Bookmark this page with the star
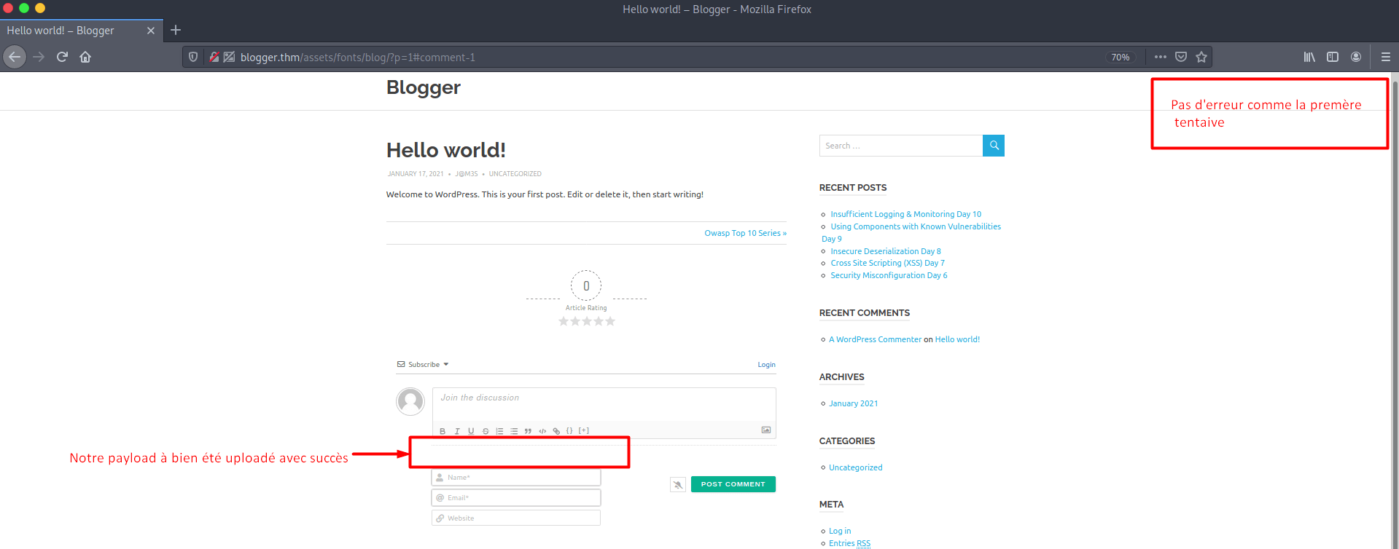Screen dimensions: 1399x549 click(1201, 57)
